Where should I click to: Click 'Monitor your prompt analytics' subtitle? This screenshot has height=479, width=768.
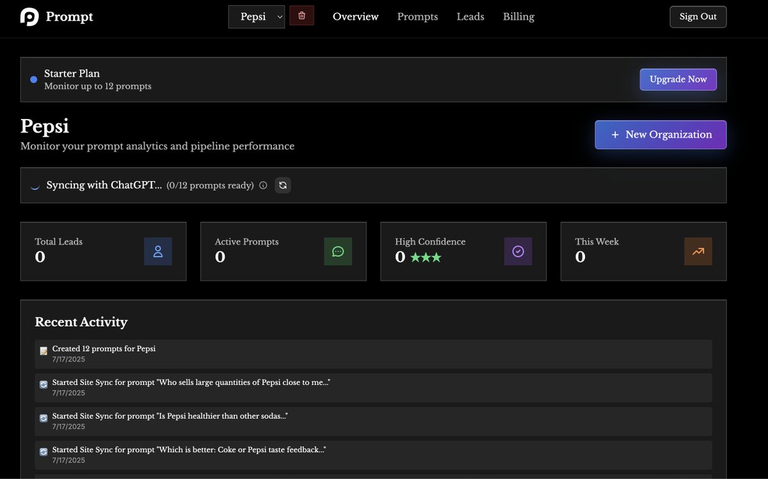coord(157,146)
